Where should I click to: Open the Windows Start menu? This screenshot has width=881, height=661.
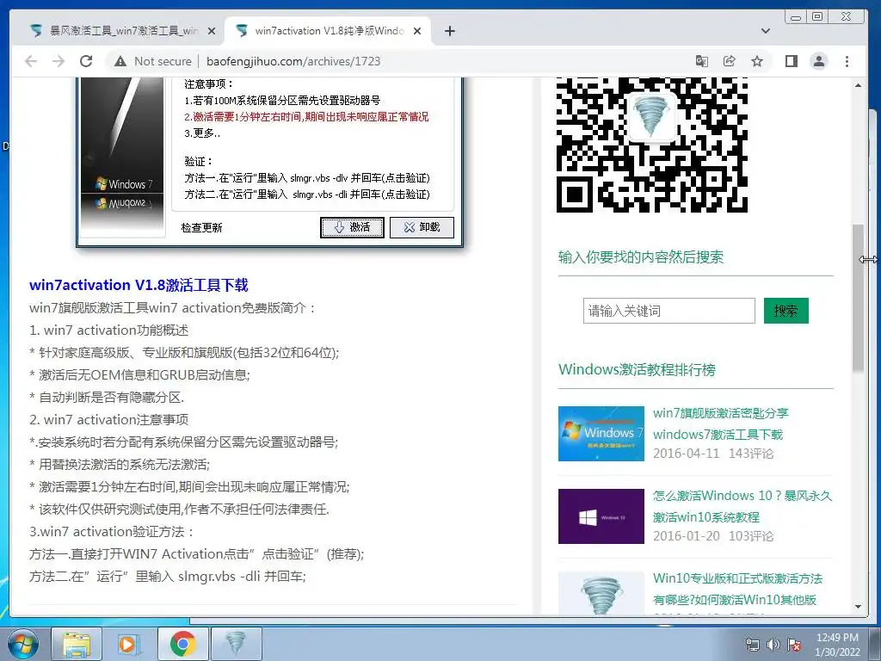(22, 644)
